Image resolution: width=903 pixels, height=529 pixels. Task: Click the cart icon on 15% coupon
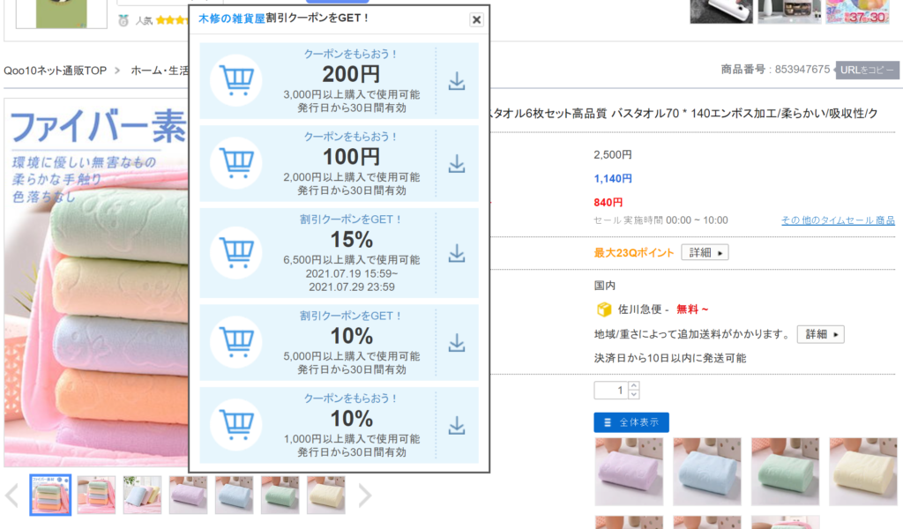tap(235, 253)
